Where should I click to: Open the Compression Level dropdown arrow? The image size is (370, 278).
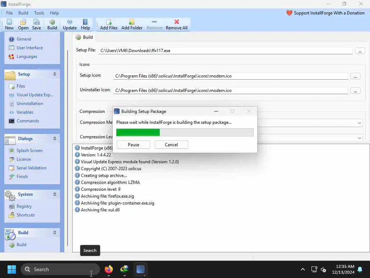(x=359, y=138)
